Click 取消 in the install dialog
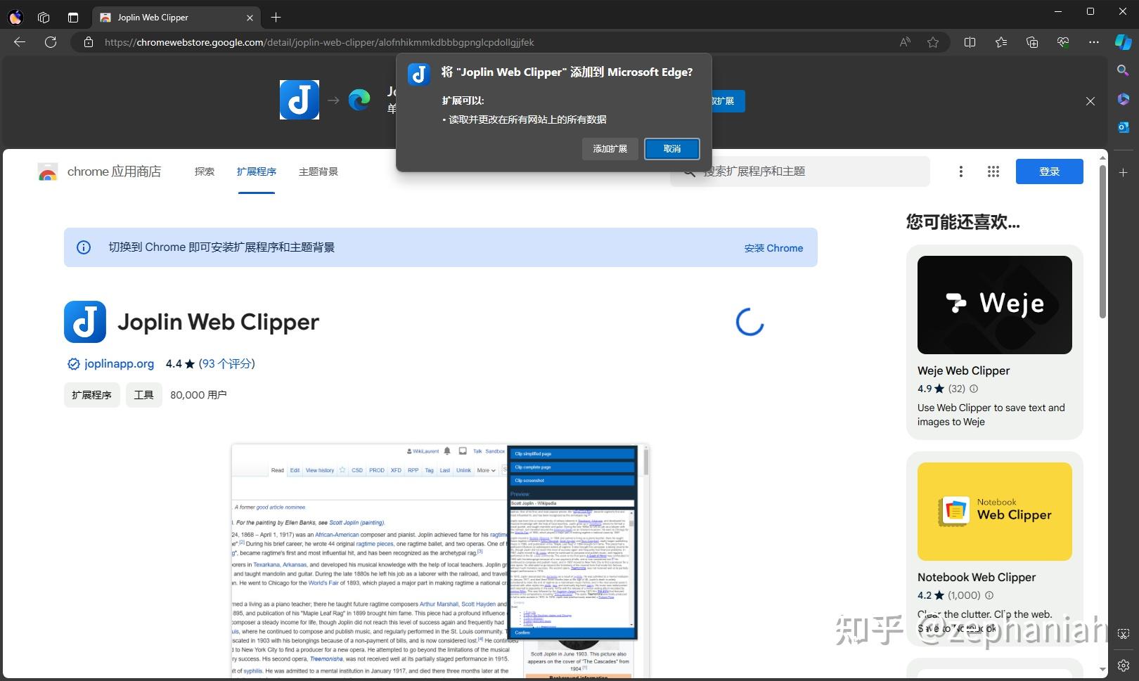The image size is (1139, 681). click(x=671, y=148)
